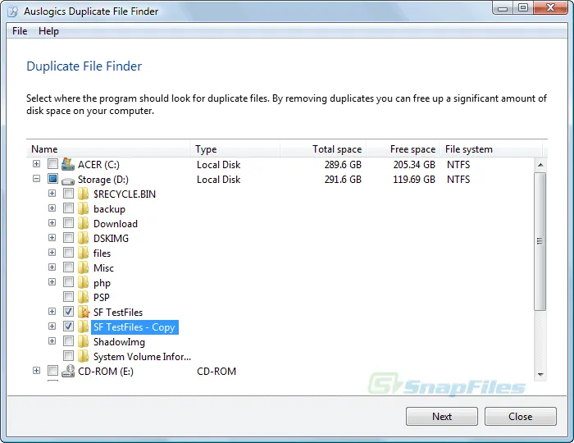
Task: Check the Download folder checkbox
Action: (x=68, y=223)
